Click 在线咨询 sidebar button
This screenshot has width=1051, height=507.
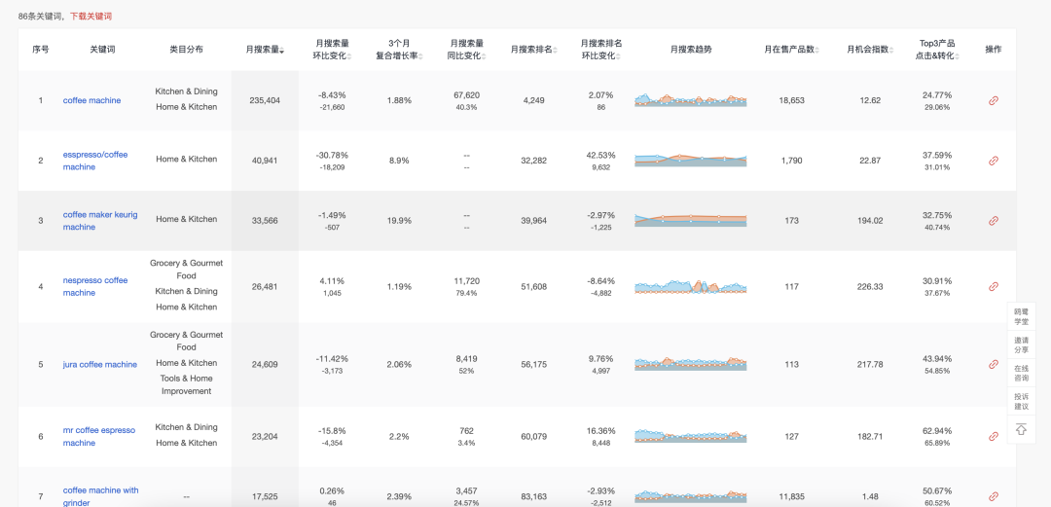pyautogui.click(x=1021, y=374)
